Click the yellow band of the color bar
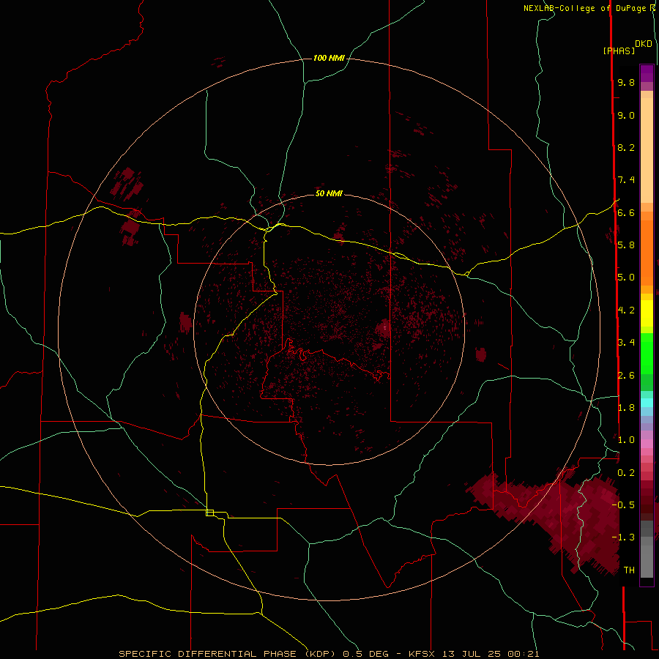 point(647,313)
